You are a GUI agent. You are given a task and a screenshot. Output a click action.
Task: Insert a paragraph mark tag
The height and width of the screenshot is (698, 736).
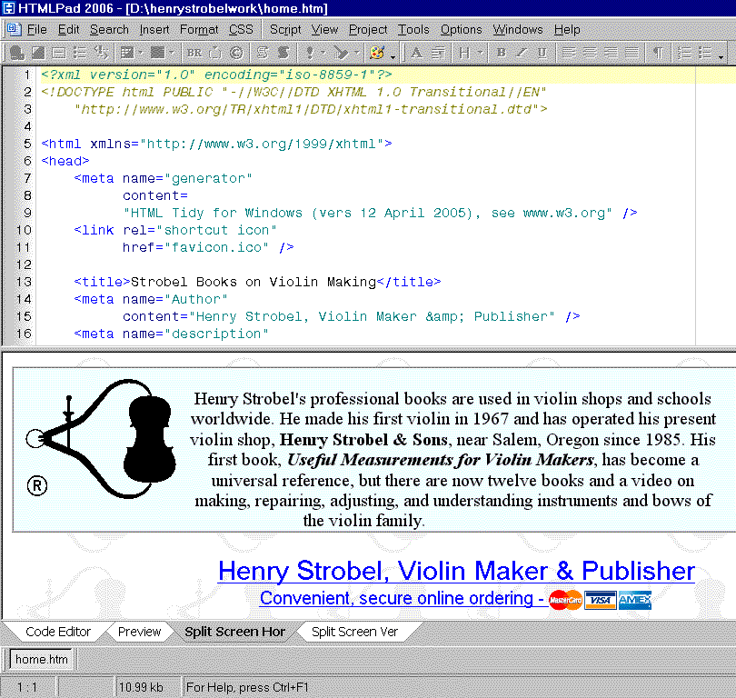(x=658, y=53)
